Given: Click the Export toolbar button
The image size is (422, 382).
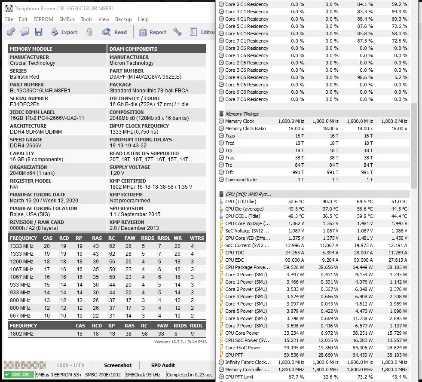Looking at the screenshot, I should tap(64, 32).
